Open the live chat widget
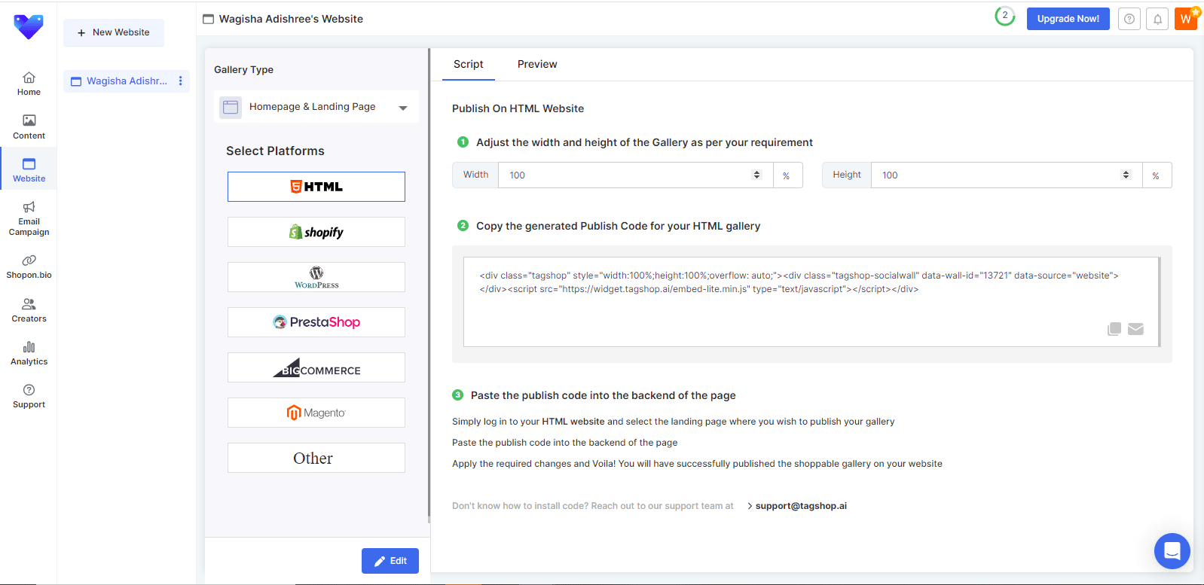Screen dimensions: 1204x585 [x=1172, y=551]
